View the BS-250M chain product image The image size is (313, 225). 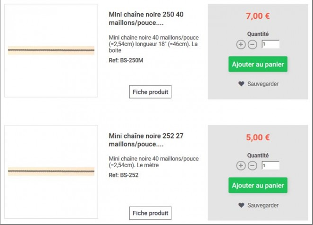pos(51,50)
